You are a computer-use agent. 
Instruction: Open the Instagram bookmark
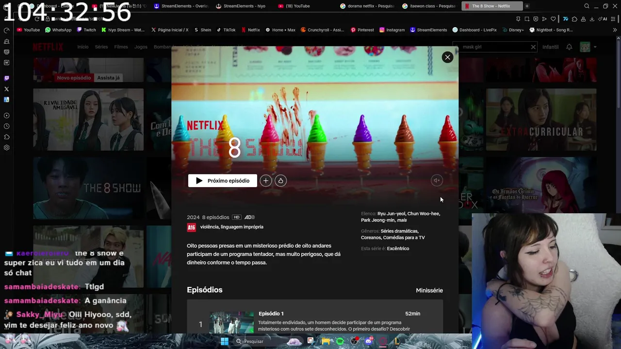[x=392, y=30]
